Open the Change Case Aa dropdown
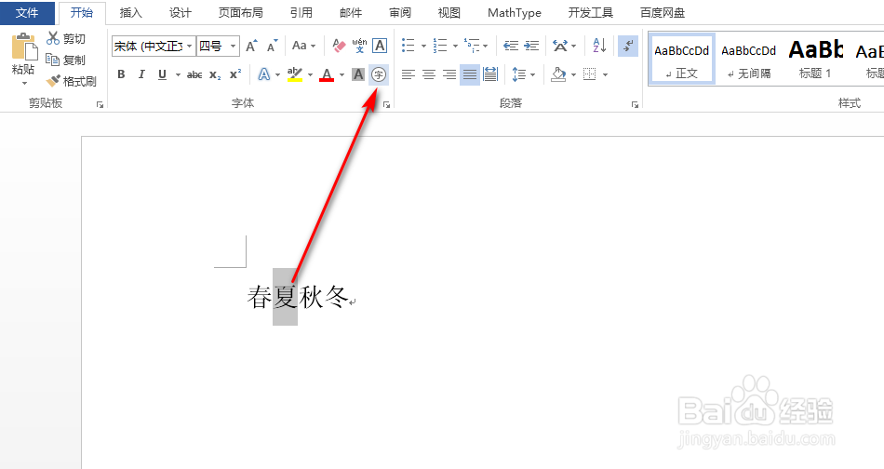Image resolution: width=884 pixels, height=469 pixels. (x=303, y=46)
